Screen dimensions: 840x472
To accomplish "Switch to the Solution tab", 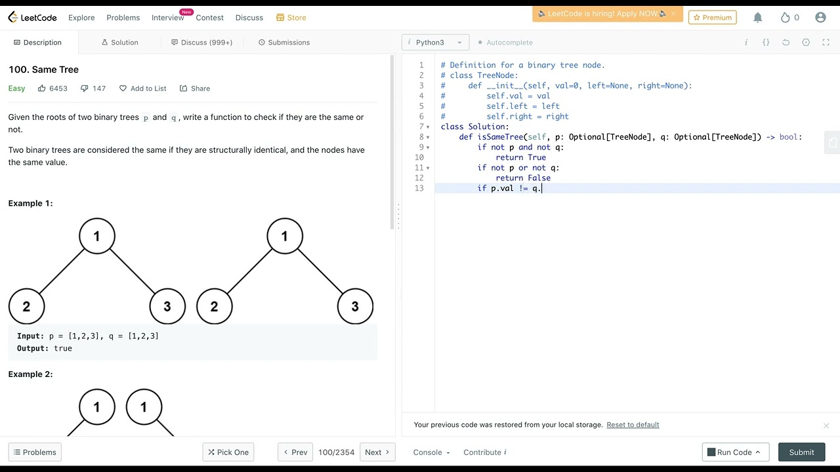I will [x=119, y=43].
